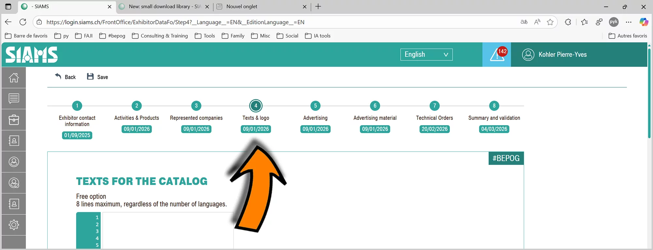Open the settings gear in the sidebar
Screen dimensions: 653x250
(14, 225)
